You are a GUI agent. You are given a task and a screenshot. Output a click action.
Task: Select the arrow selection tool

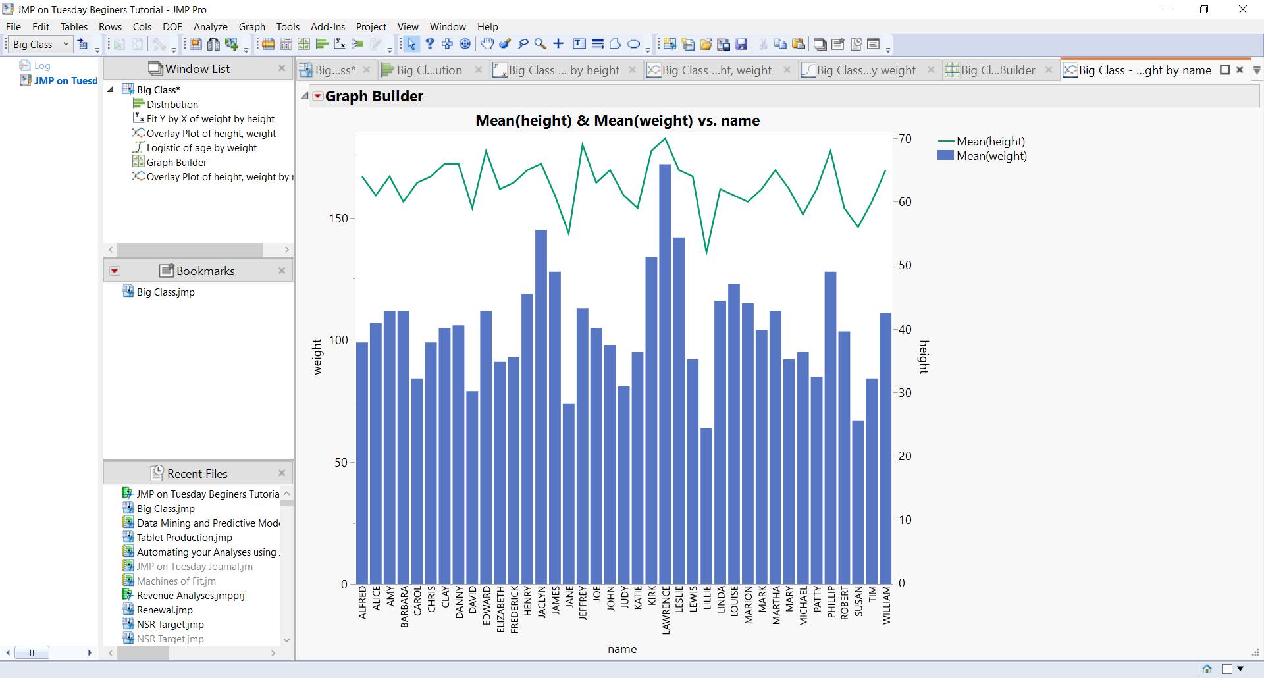click(x=411, y=44)
